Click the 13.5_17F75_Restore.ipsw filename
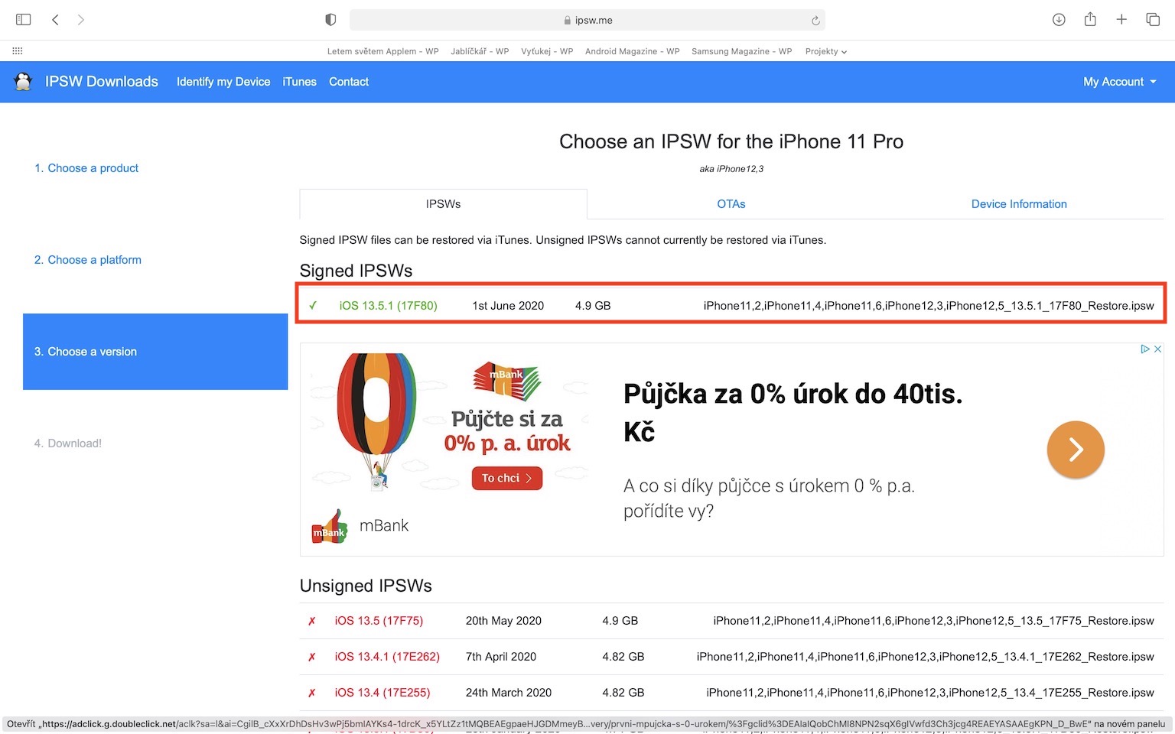The width and height of the screenshot is (1175, 734). point(933,621)
